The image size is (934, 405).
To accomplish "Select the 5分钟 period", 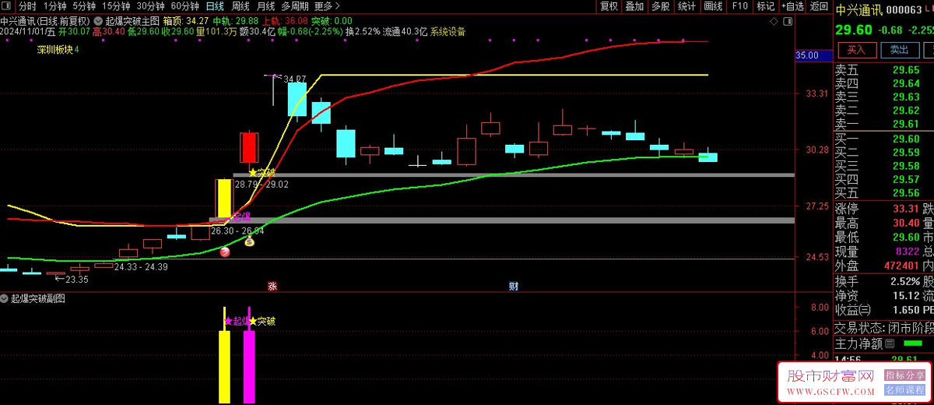I will tap(85, 6).
